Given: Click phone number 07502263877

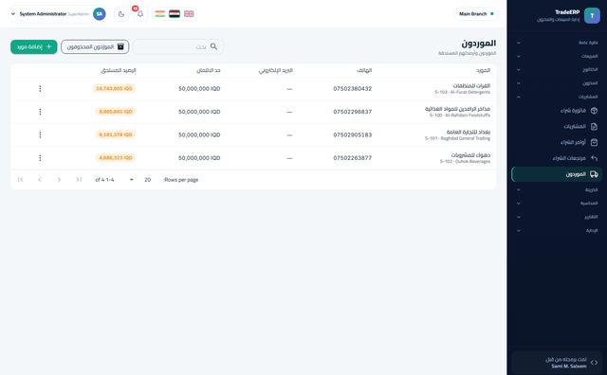Looking at the screenshot, I should [352, 158].
